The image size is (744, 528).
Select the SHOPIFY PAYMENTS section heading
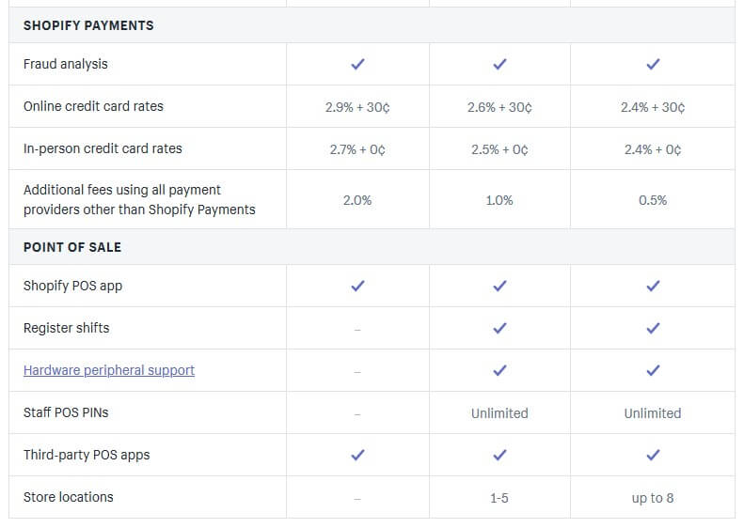[88, 25]
